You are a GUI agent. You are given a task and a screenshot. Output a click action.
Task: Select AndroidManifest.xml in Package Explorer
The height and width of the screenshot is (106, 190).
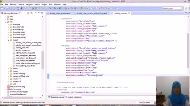pos(18,95)
